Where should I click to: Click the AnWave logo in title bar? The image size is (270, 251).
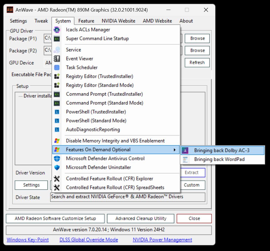pos(10,10)
